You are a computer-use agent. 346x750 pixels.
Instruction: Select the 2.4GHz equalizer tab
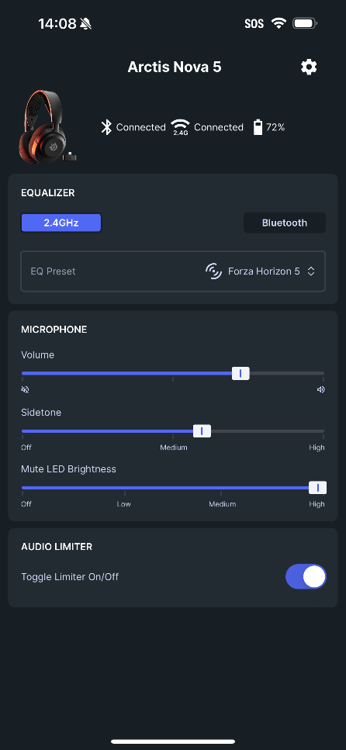click(61, 223)
